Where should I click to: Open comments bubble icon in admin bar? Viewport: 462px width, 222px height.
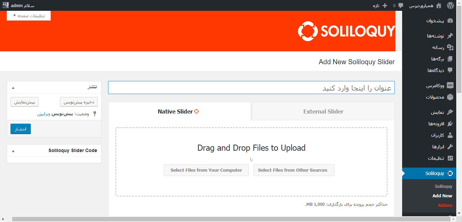401,6
